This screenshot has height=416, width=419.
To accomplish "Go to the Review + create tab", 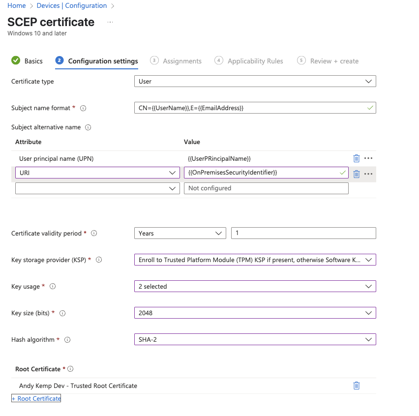I will pos(328,61).
